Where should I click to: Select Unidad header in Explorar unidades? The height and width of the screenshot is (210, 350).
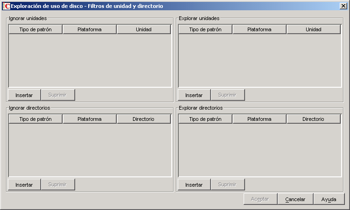(314, 29)
